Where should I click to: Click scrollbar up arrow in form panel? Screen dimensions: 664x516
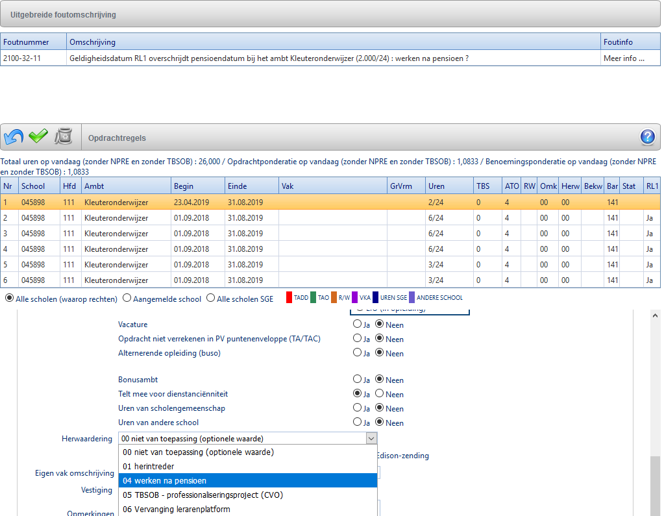[x=655, y=315]
